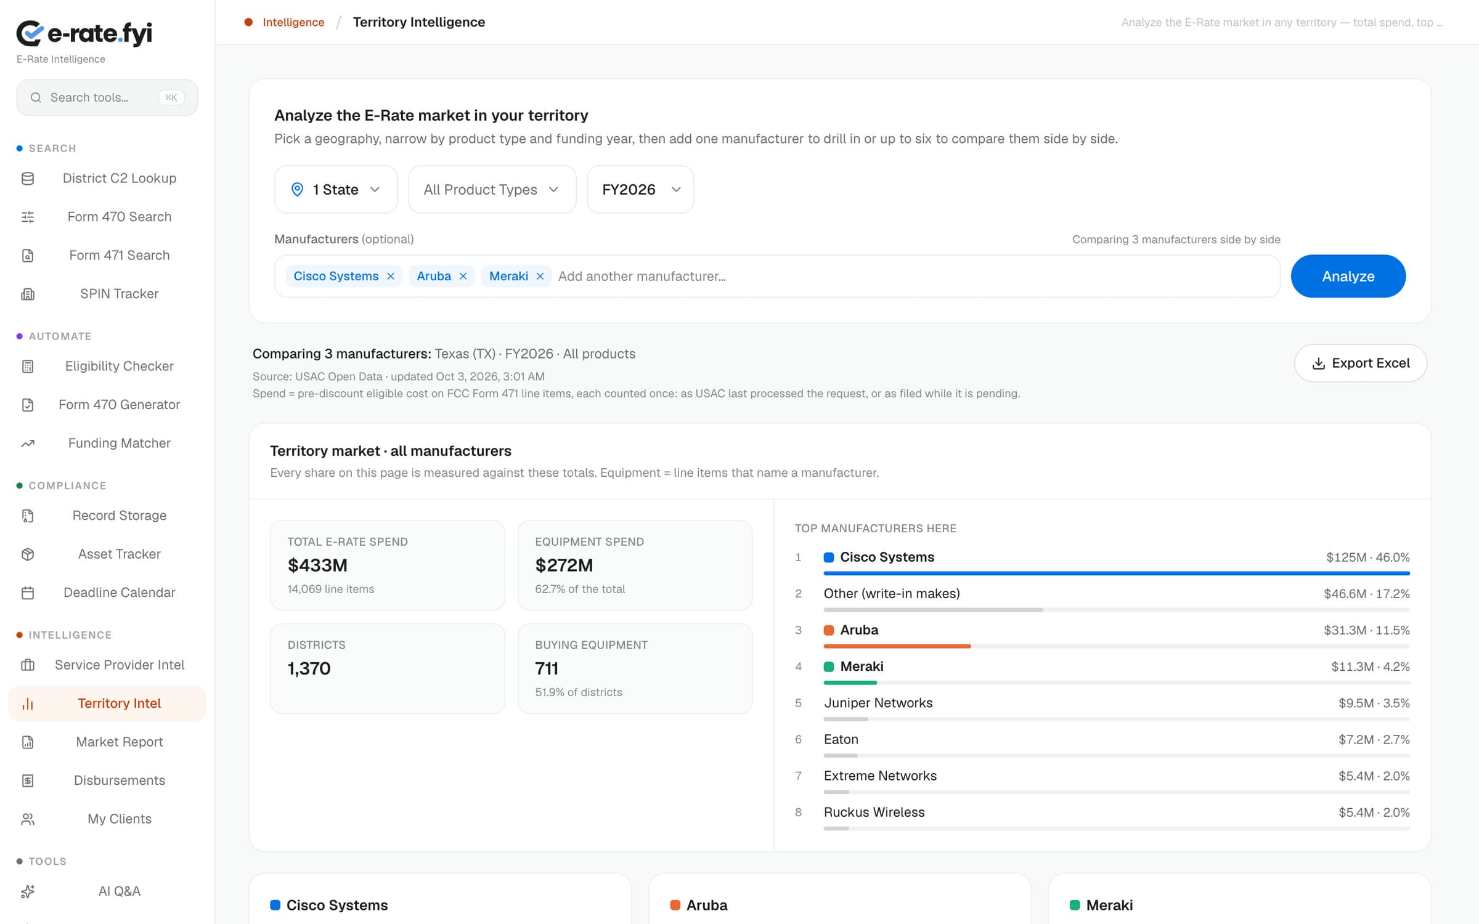Remove the Cisco Systems manufacturer chip
1479x924 pixels.
click(391, 277)
